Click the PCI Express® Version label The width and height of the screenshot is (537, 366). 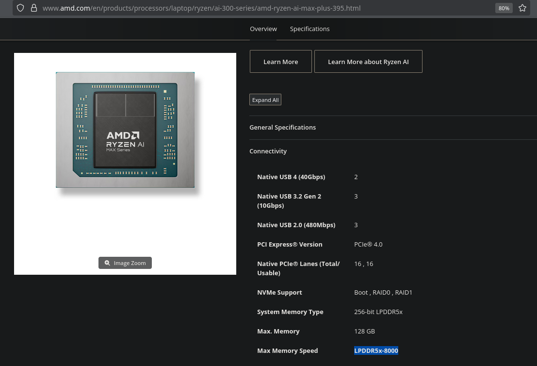(290, 244)
